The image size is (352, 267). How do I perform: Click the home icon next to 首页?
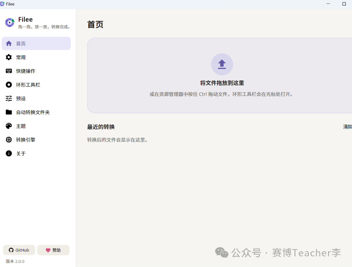tap(9, 43)
